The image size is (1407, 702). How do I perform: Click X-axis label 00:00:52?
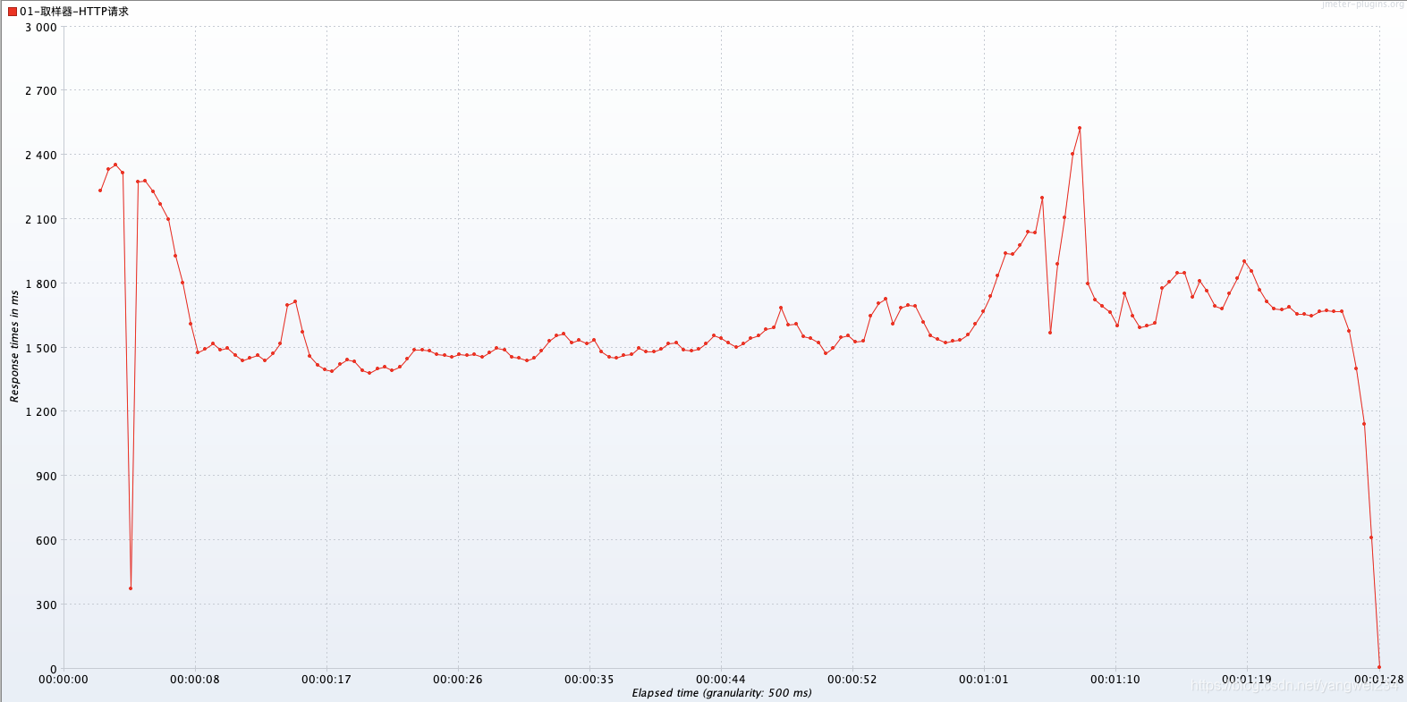pyautogui.click(x=852, y=680)
